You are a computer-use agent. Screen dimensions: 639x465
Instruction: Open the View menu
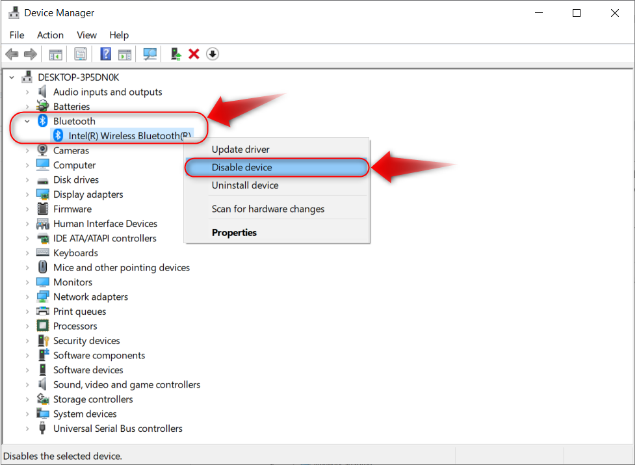tap(86, 35)
